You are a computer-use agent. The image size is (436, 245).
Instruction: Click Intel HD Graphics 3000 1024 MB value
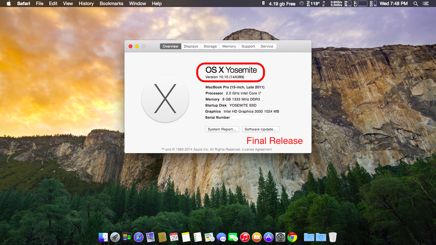[x=252, y=111]
